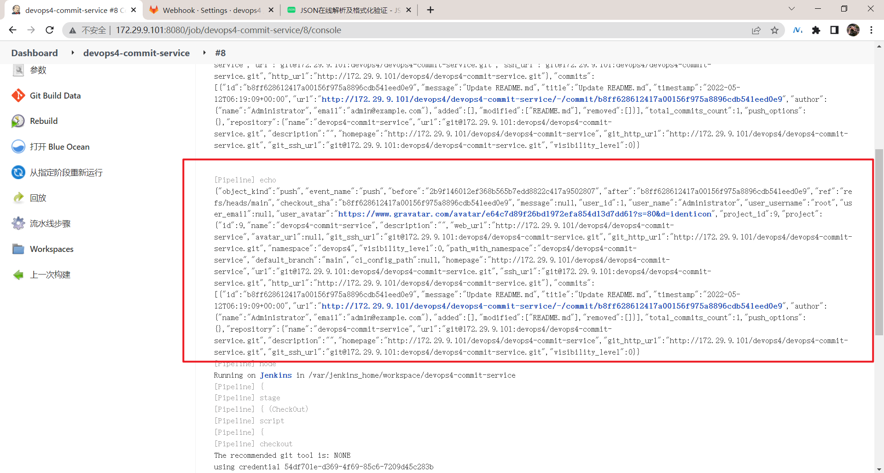884x473 pixels.
Task: Click the not-secure warning icon
Action: click(x=72, y=30)
